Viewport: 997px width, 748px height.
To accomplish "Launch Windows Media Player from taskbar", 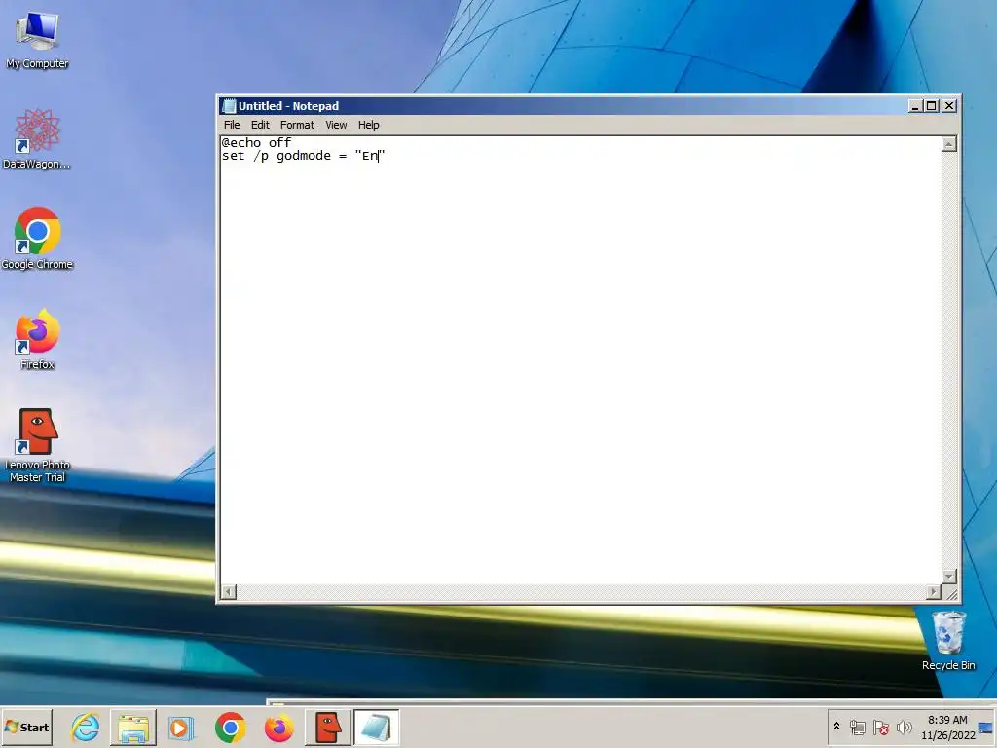I will click(x=181, y=728).
